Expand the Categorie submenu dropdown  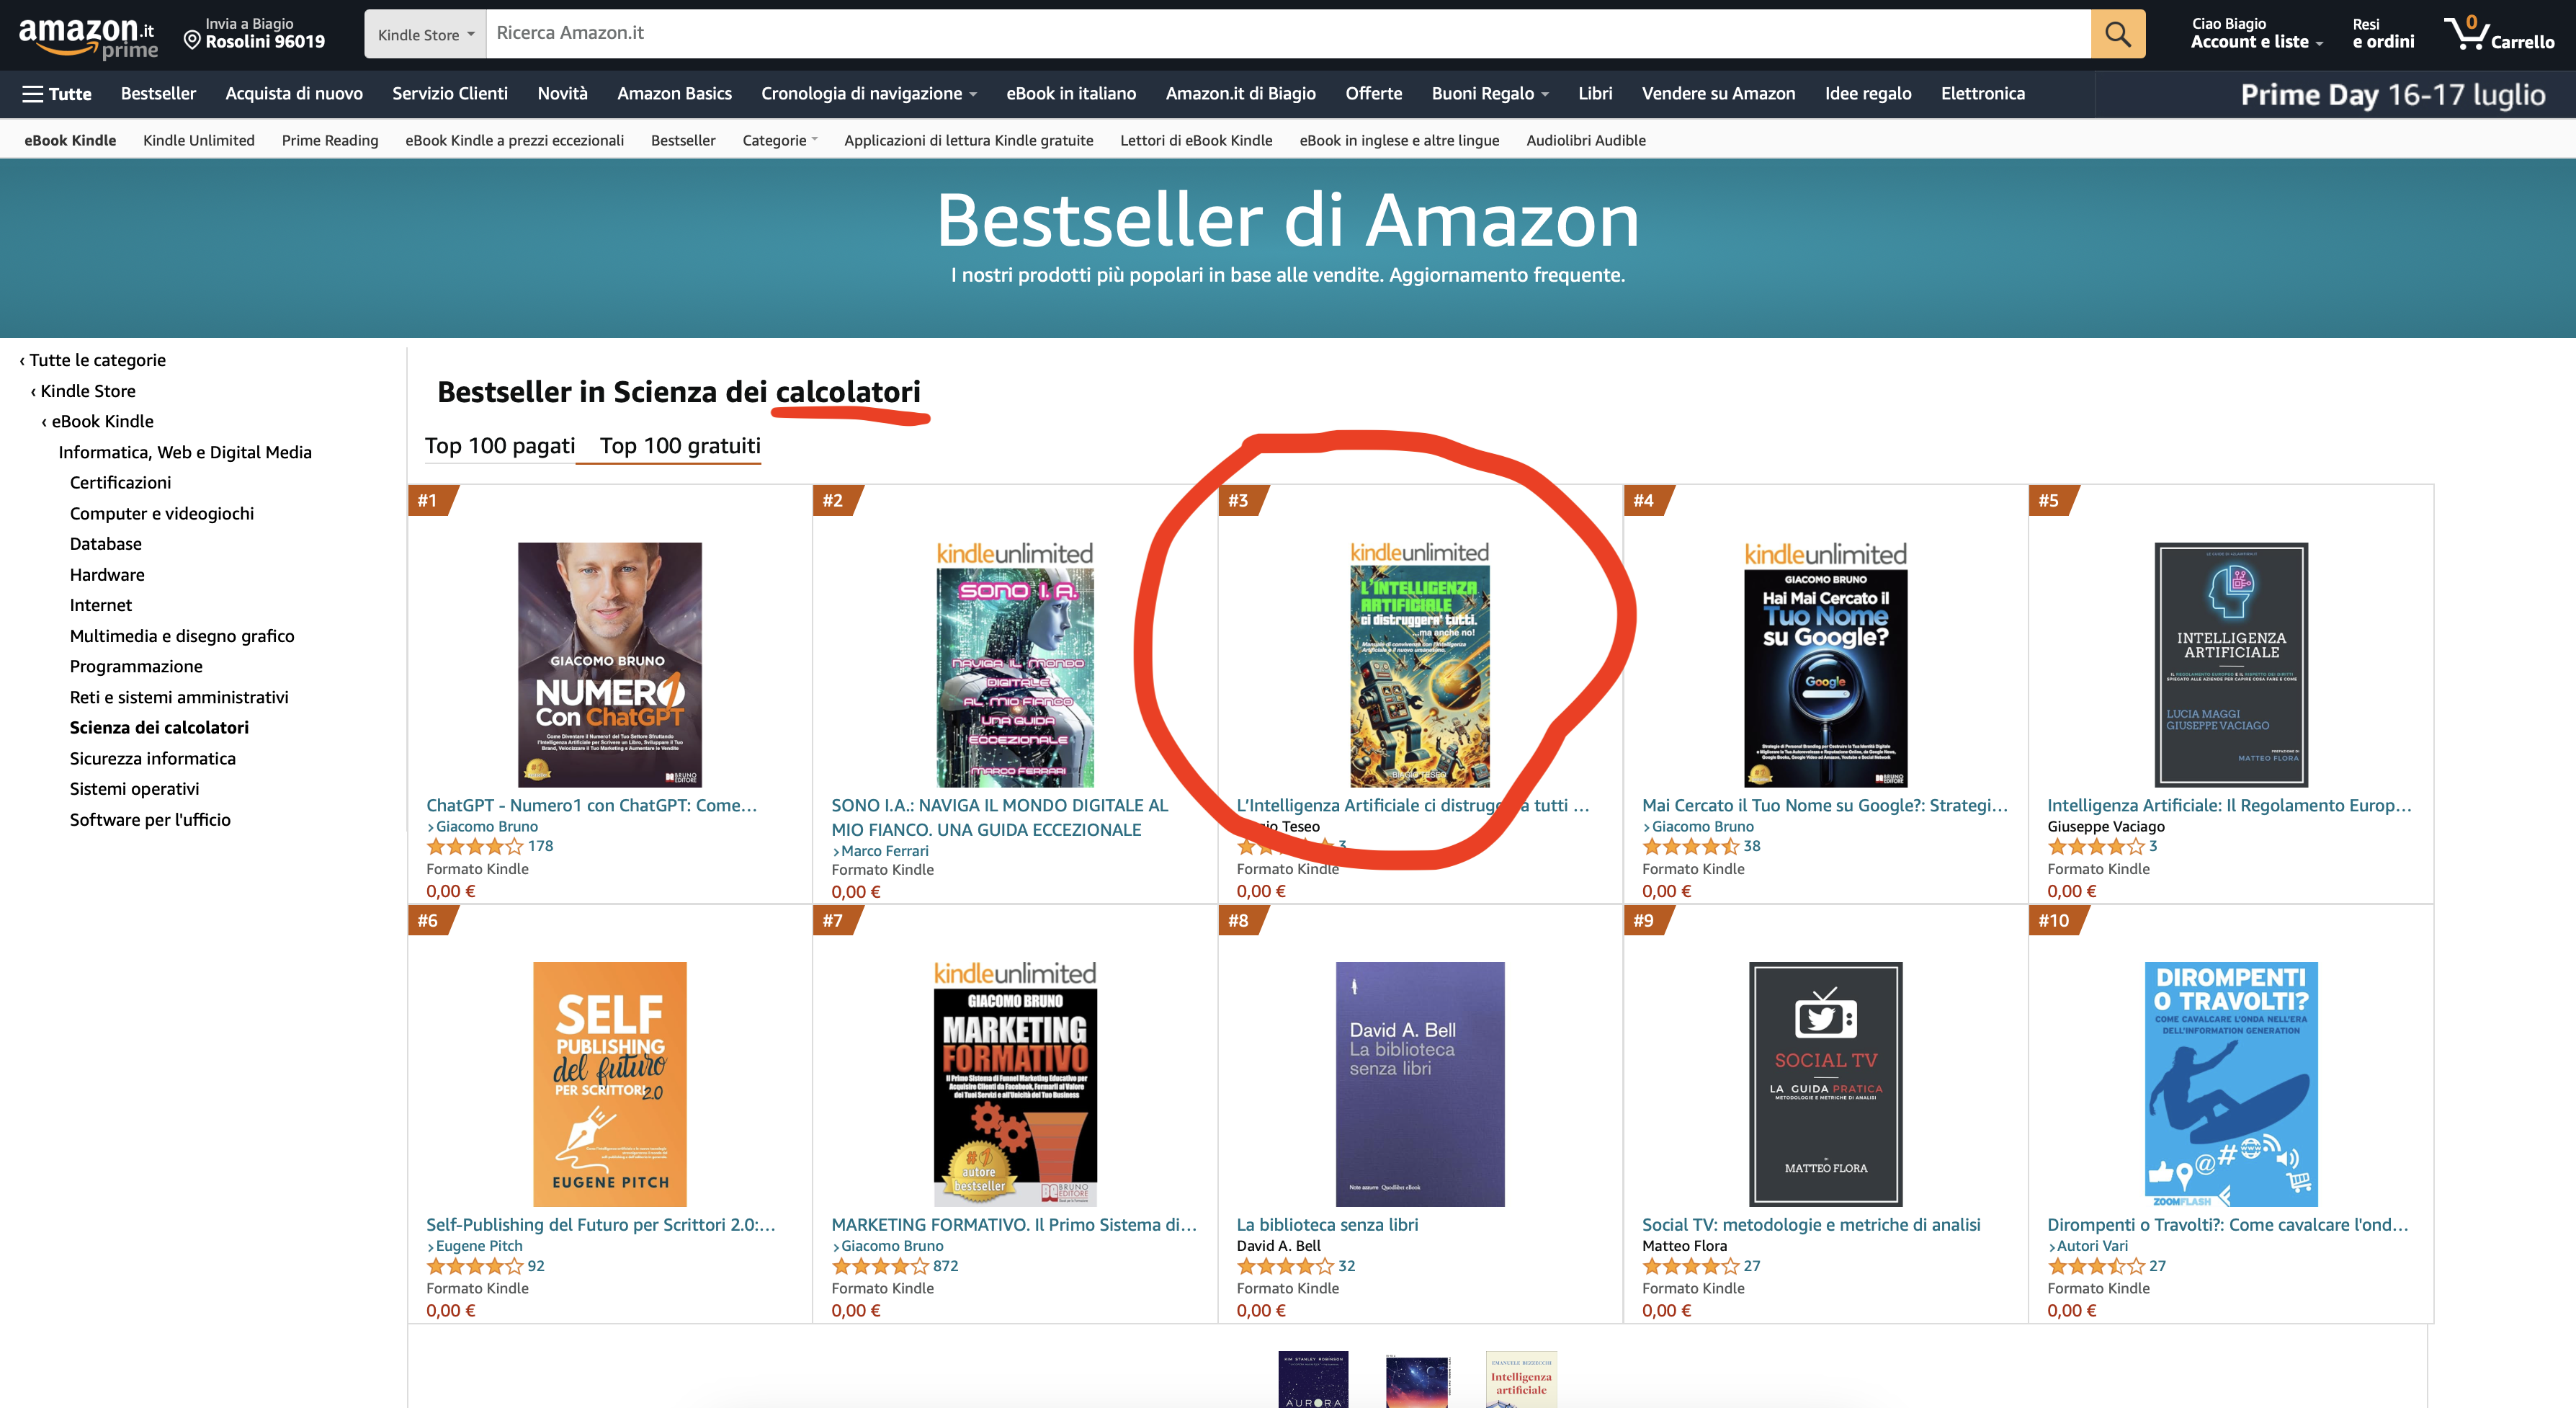coord(779,140)
